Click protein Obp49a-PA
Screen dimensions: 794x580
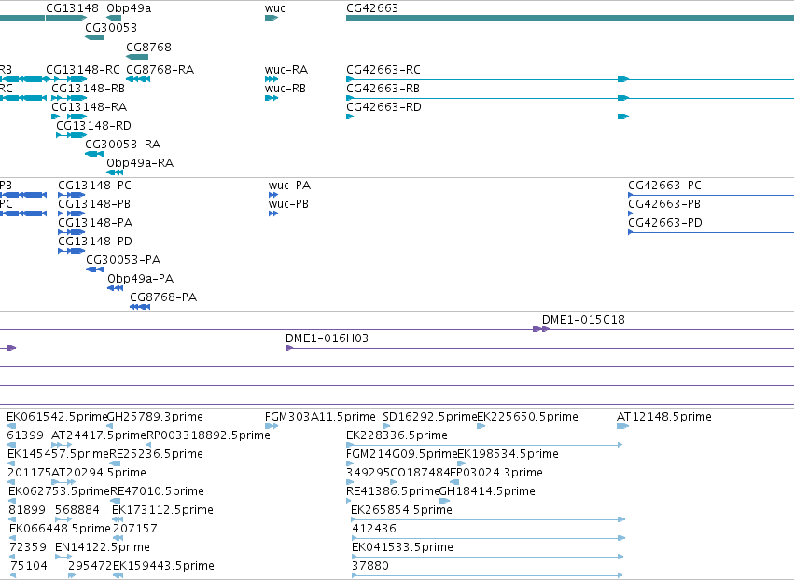coord(140,279)
